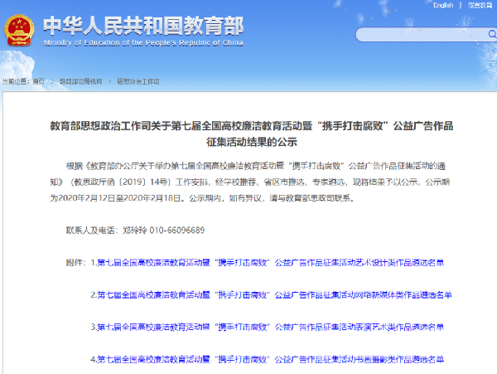
Task: Open attachment 3 表演艺术类作品遴选名单
Action: [267, 327]
